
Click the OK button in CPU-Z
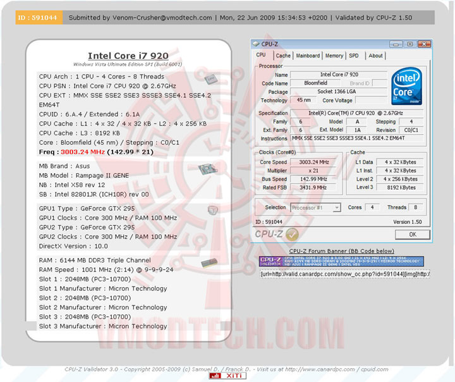pos(413,235)
